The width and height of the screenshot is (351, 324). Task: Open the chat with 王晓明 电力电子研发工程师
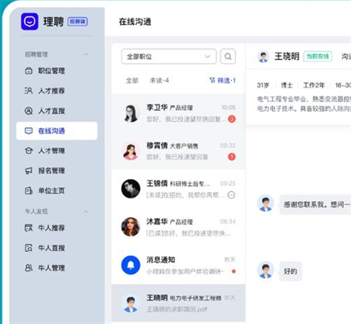point(178,303)
